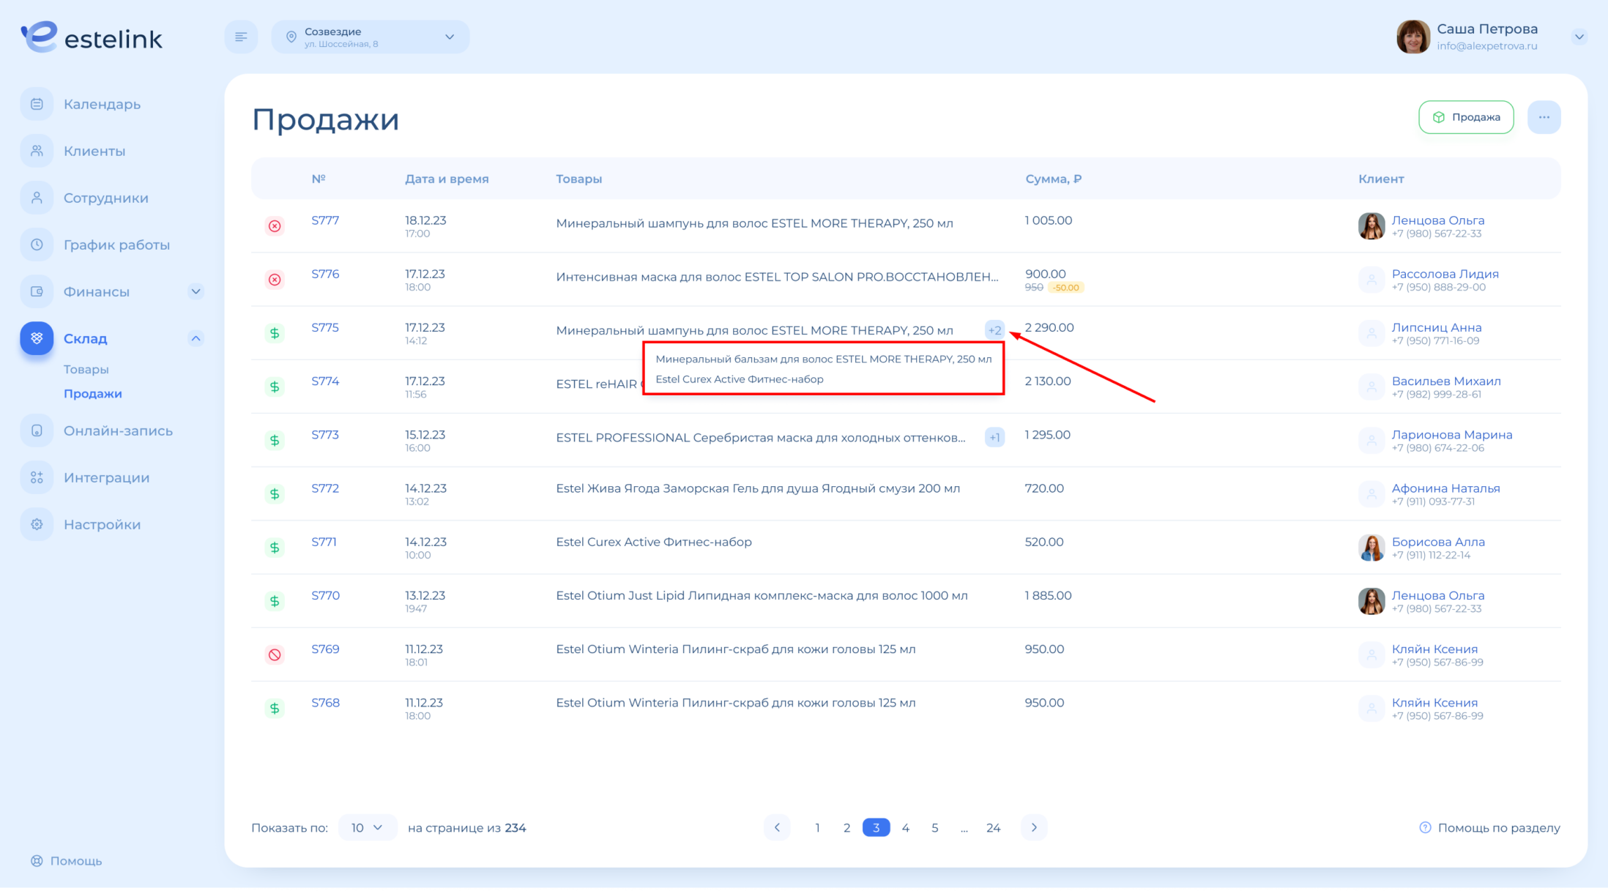1608x891 pixels.
Task: Open sale number S770
Action: coord(325,595)
